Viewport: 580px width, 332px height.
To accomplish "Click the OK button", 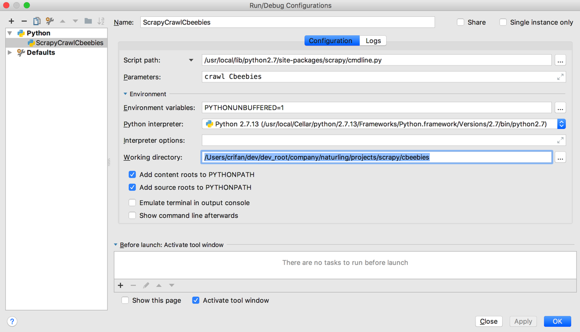I will coord(557,321).
